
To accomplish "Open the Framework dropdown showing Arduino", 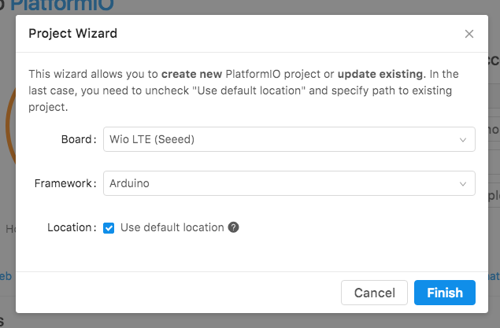I will [289, 183].
